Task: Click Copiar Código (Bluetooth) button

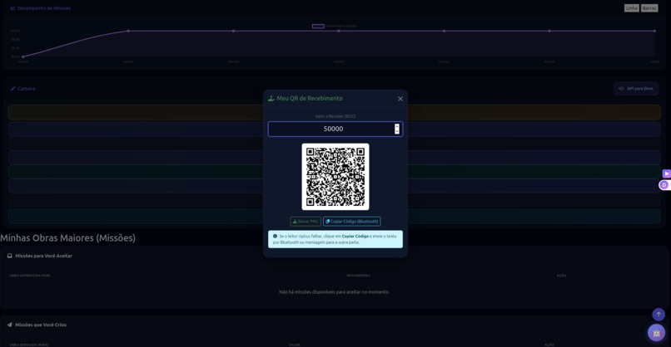Action: [x=352, y=222]
